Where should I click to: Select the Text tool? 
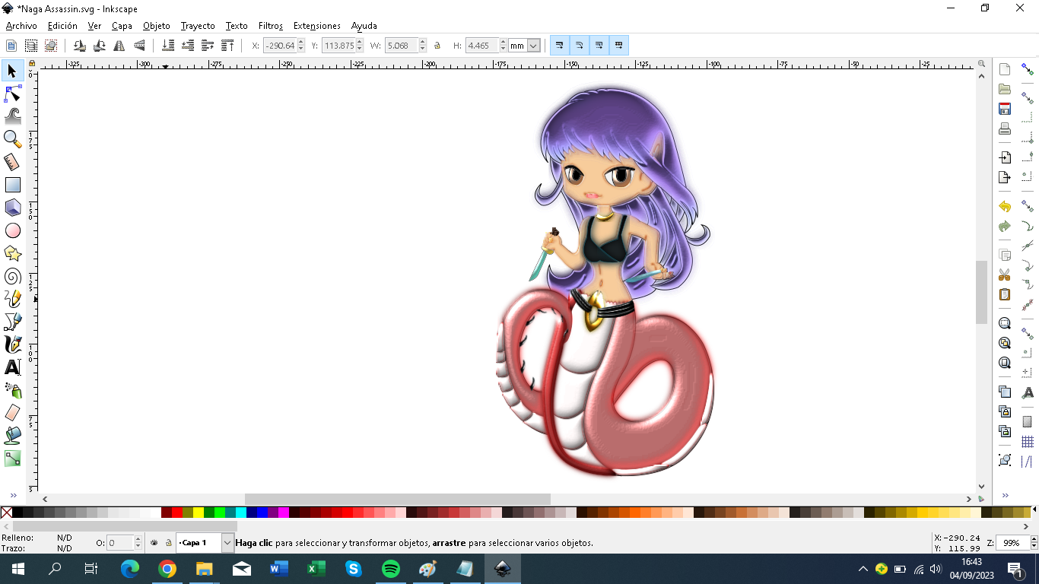point(12,367)
